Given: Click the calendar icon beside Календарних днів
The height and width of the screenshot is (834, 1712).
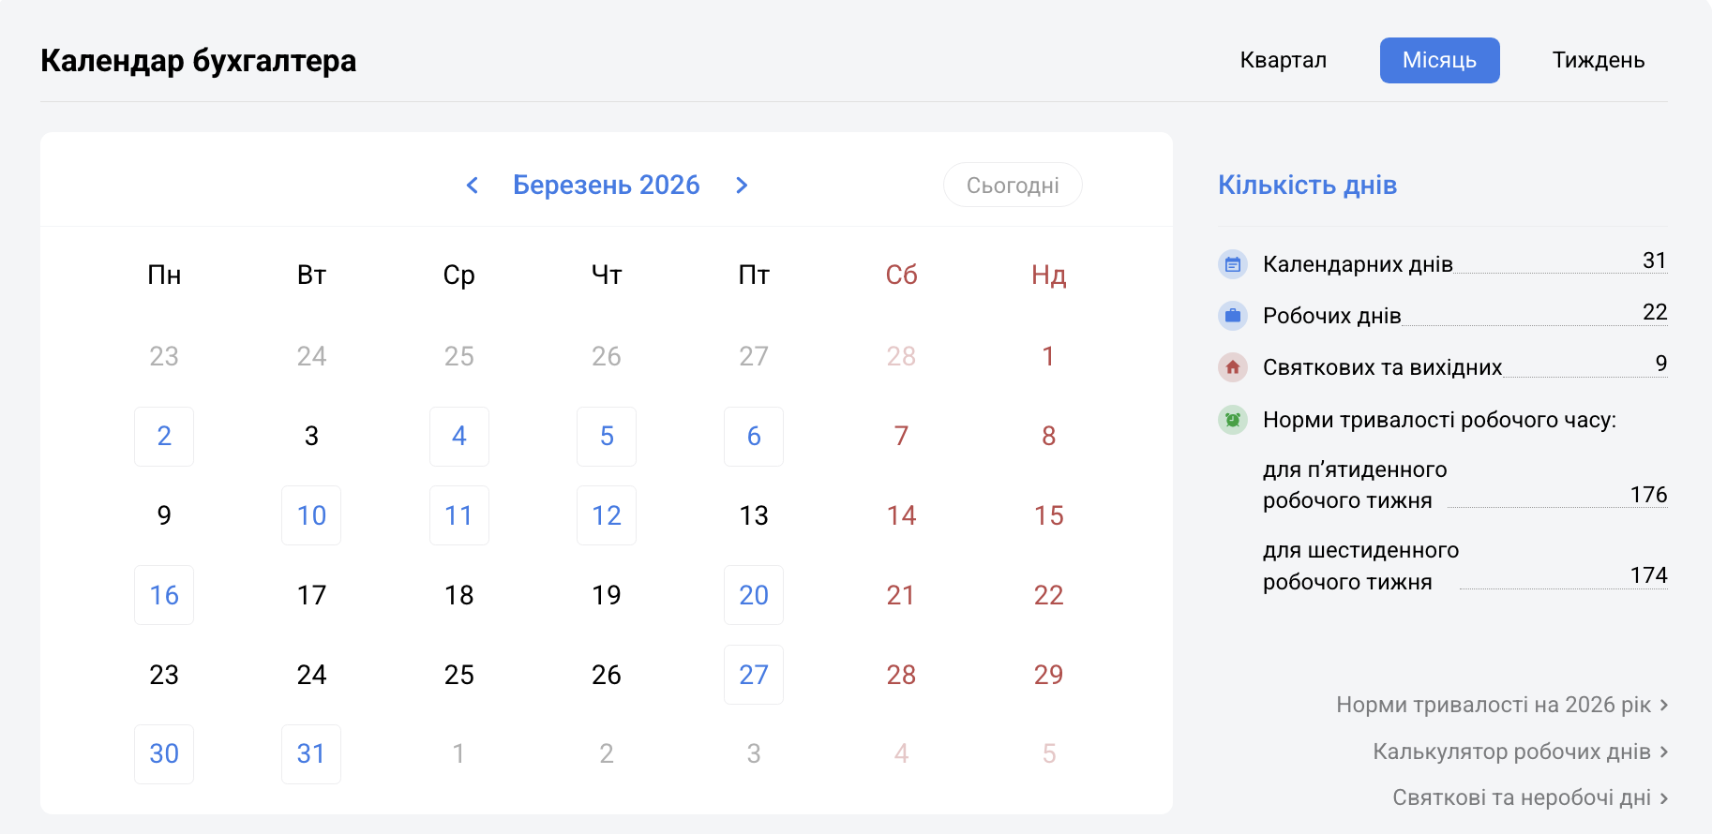Looking at the screenshot, I should coord(1233,264).
